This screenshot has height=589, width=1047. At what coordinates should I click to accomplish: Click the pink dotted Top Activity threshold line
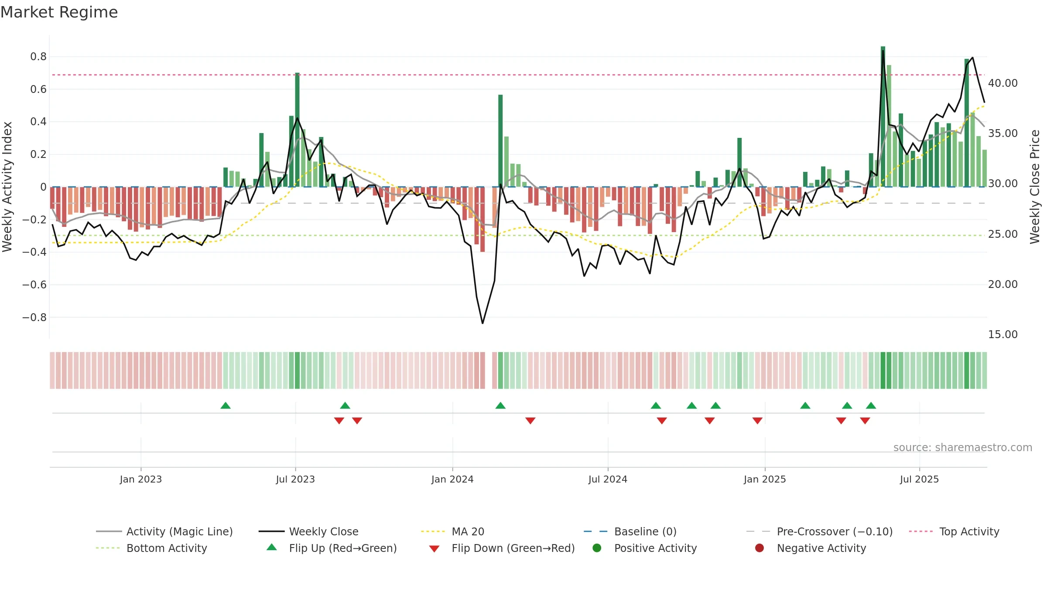(x=518, y=75)
